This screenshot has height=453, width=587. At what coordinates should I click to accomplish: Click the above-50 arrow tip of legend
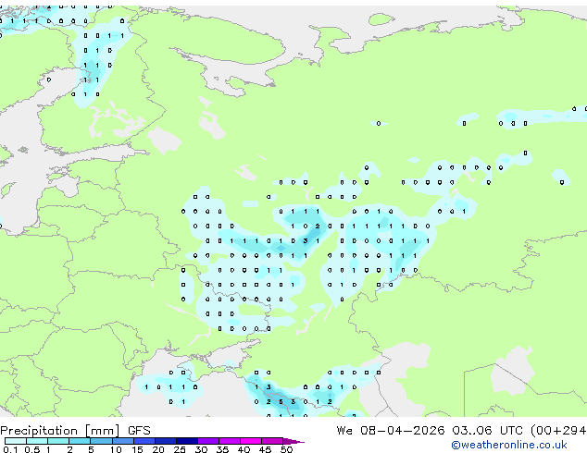click(x=293, y=442)
